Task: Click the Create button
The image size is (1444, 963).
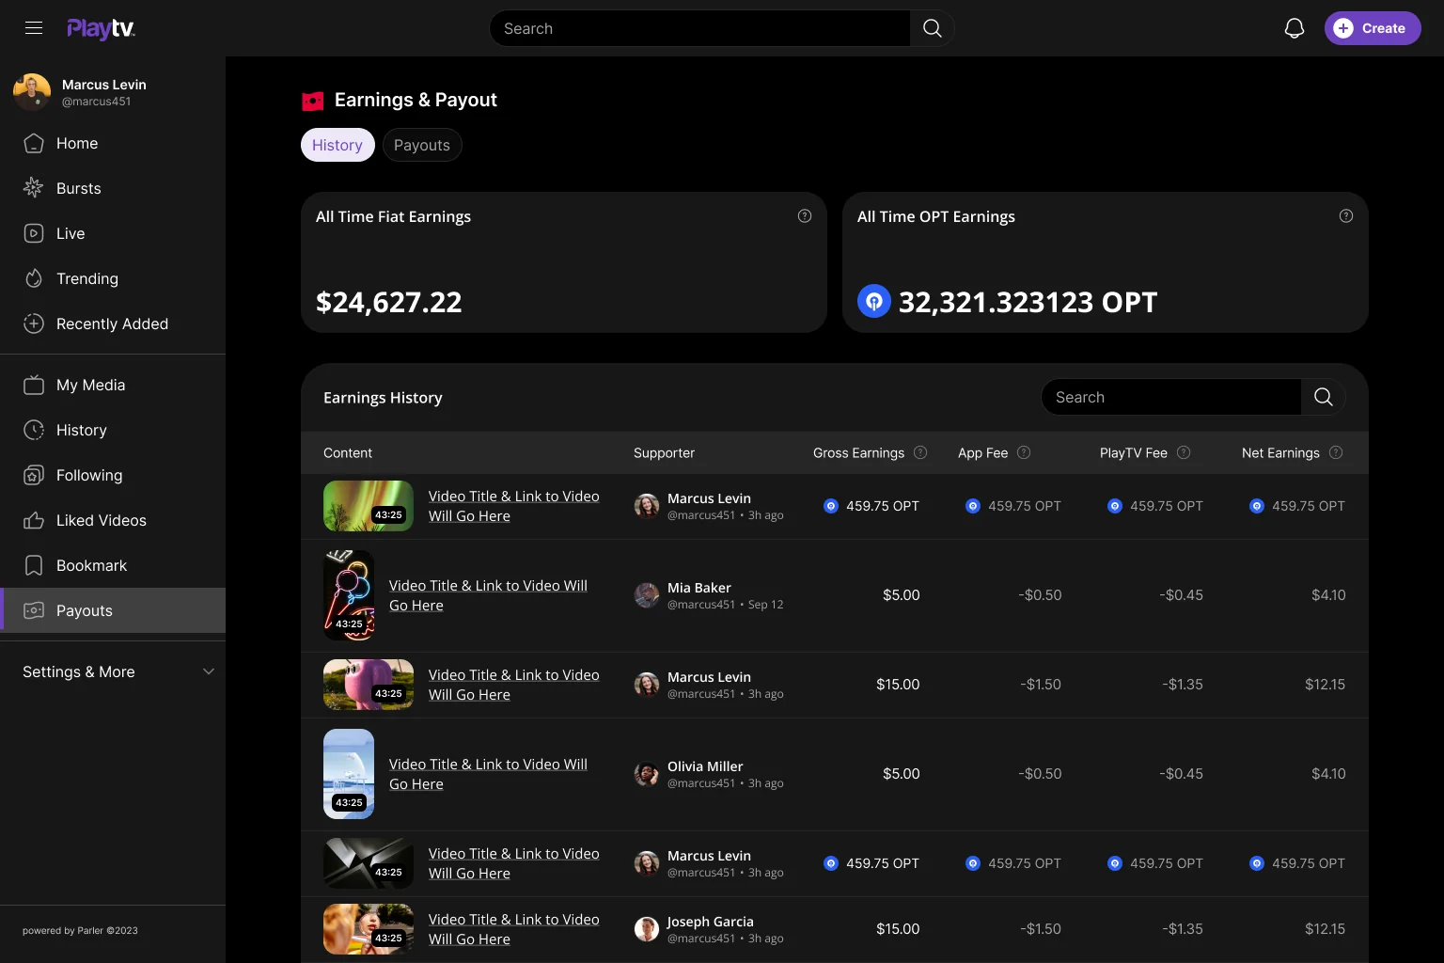Action: (1373, 28)
